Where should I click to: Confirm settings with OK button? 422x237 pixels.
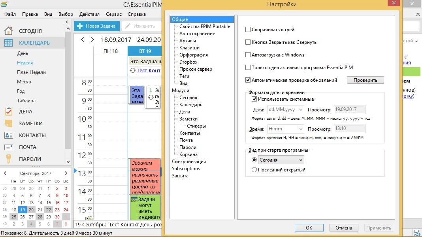coord(309,228)
